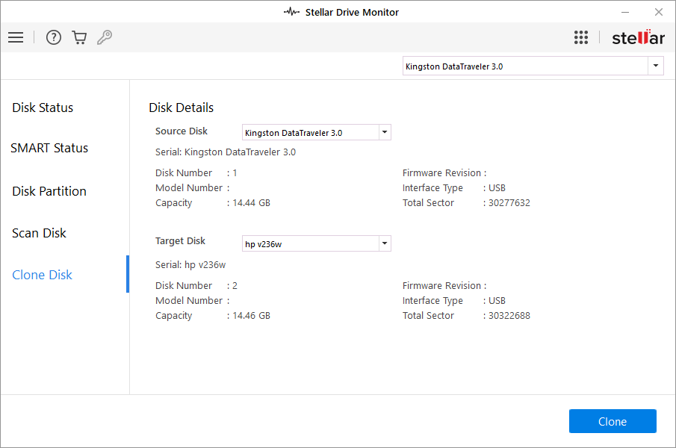Expand the top drive selector dropdown
The height and width of the screenshot is (448, 676).
click(656, 66)
